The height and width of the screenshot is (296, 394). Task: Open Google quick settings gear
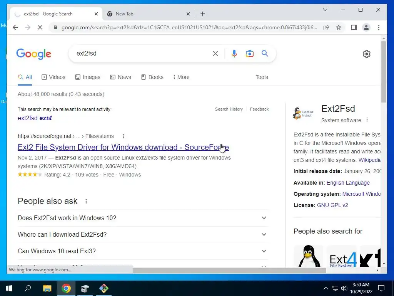click(367, 54)
